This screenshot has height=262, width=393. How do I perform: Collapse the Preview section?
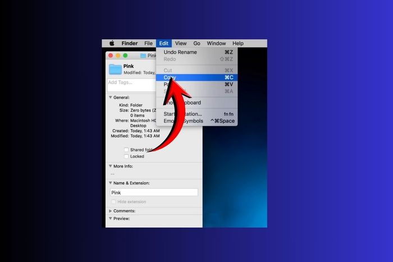click(x=110, y=218)
